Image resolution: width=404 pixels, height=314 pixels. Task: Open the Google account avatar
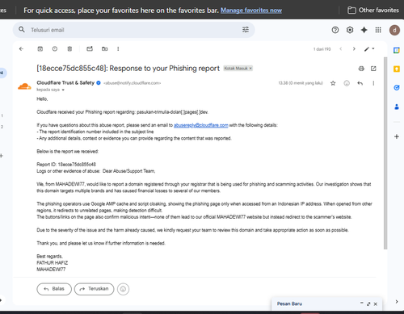click(394, 30)
